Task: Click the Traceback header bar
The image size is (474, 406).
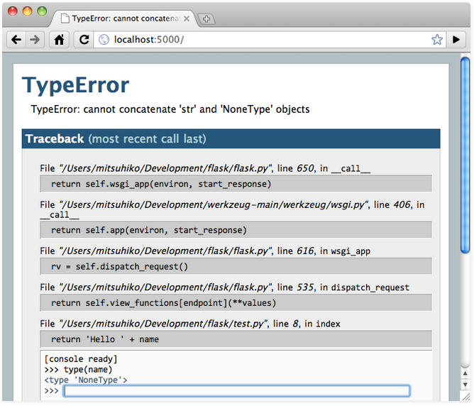Action: (x=231, y=139)
